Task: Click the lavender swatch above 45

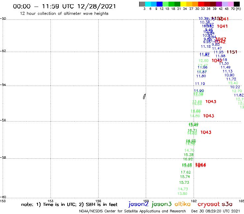Action: point(225,4)
